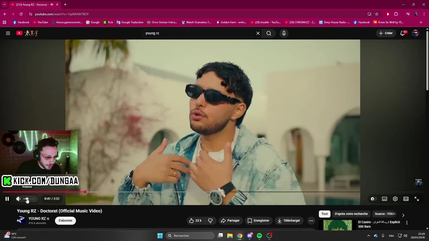Show hidden bookmarks with double chevron
429x241 pixels.
(421, 22)
